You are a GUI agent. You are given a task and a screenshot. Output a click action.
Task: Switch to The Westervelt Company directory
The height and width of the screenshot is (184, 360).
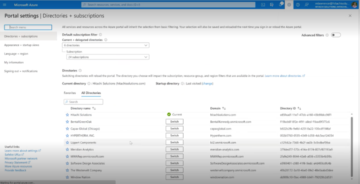tap(174, 170)
